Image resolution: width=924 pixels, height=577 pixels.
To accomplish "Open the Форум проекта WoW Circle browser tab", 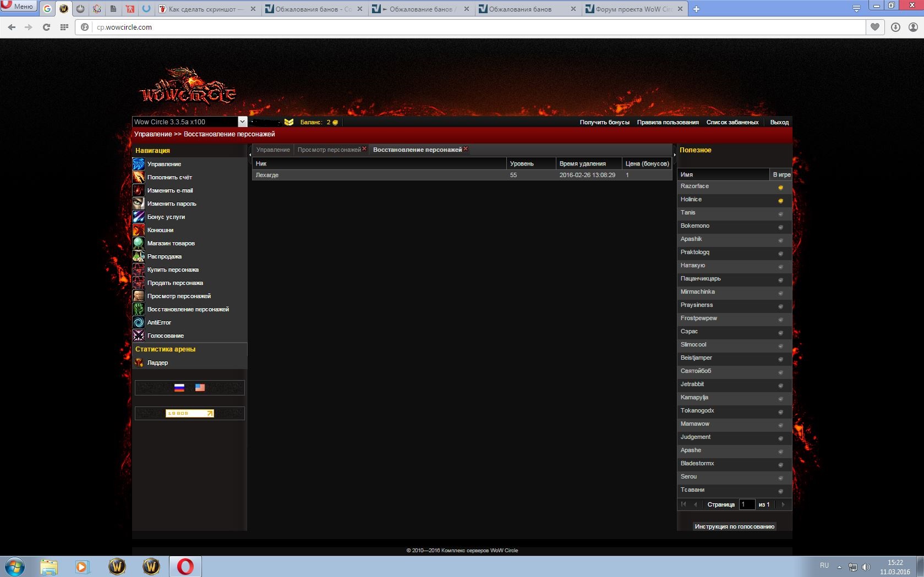I will coord(633,9).
